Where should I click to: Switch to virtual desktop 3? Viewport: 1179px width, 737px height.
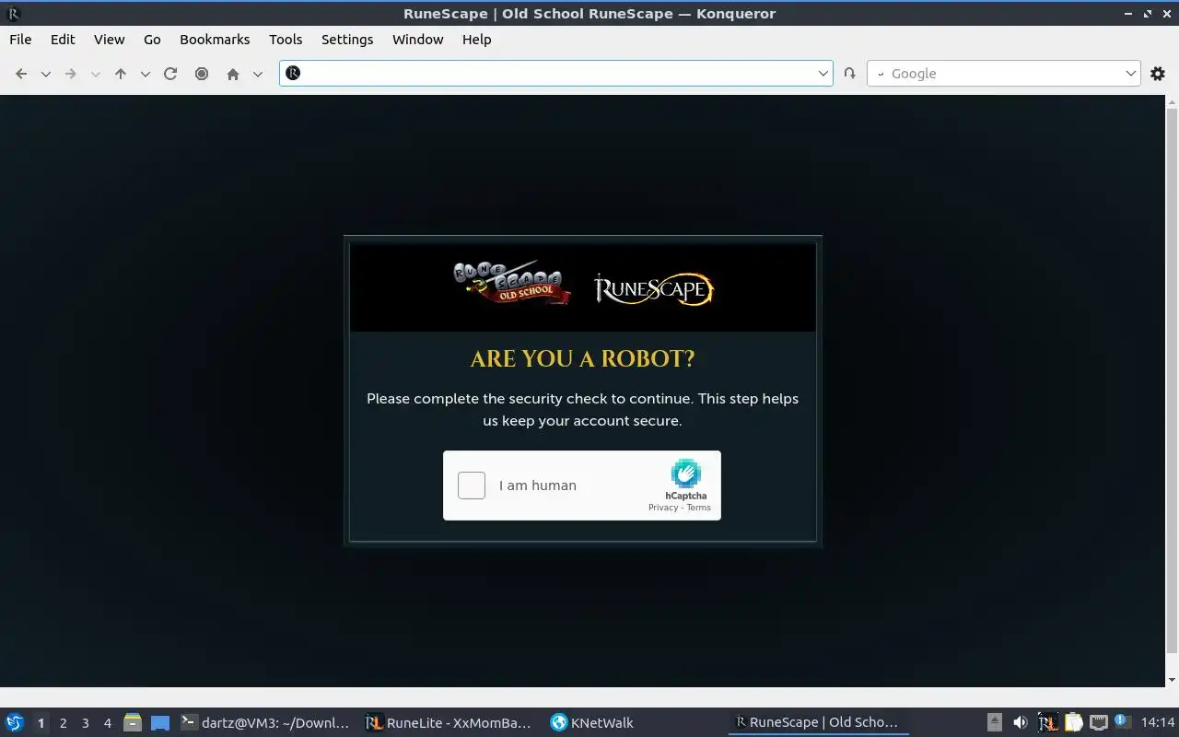(85, 723)
